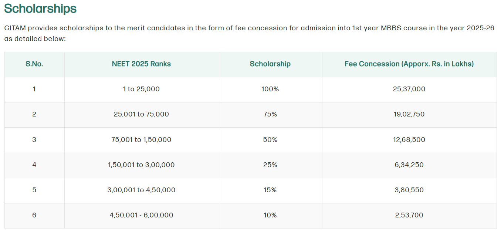This screenshot has width=501, height=230.
Task: Click the Scholarships page heading
Action: pyautogui.click(x=40, y=9)
